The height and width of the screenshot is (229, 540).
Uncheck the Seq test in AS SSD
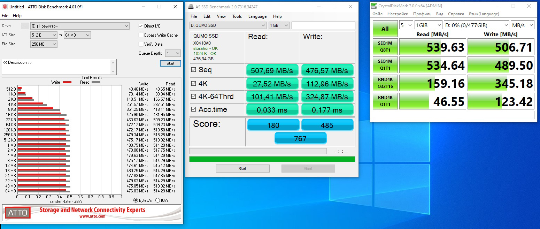pos(194,70)
